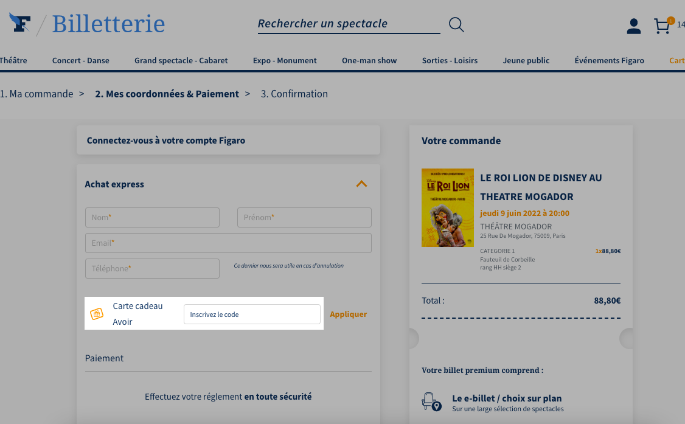Screen dimensions: 685x424
Task: Click the Appliquer button
Action: [348, 314]
